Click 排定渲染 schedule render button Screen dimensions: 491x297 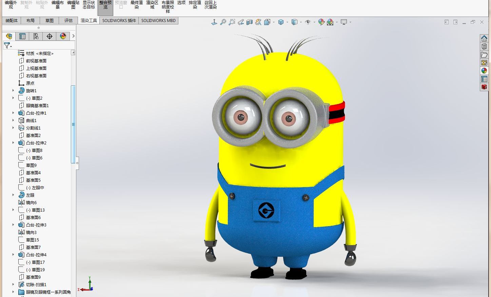(x=195, y=5)
